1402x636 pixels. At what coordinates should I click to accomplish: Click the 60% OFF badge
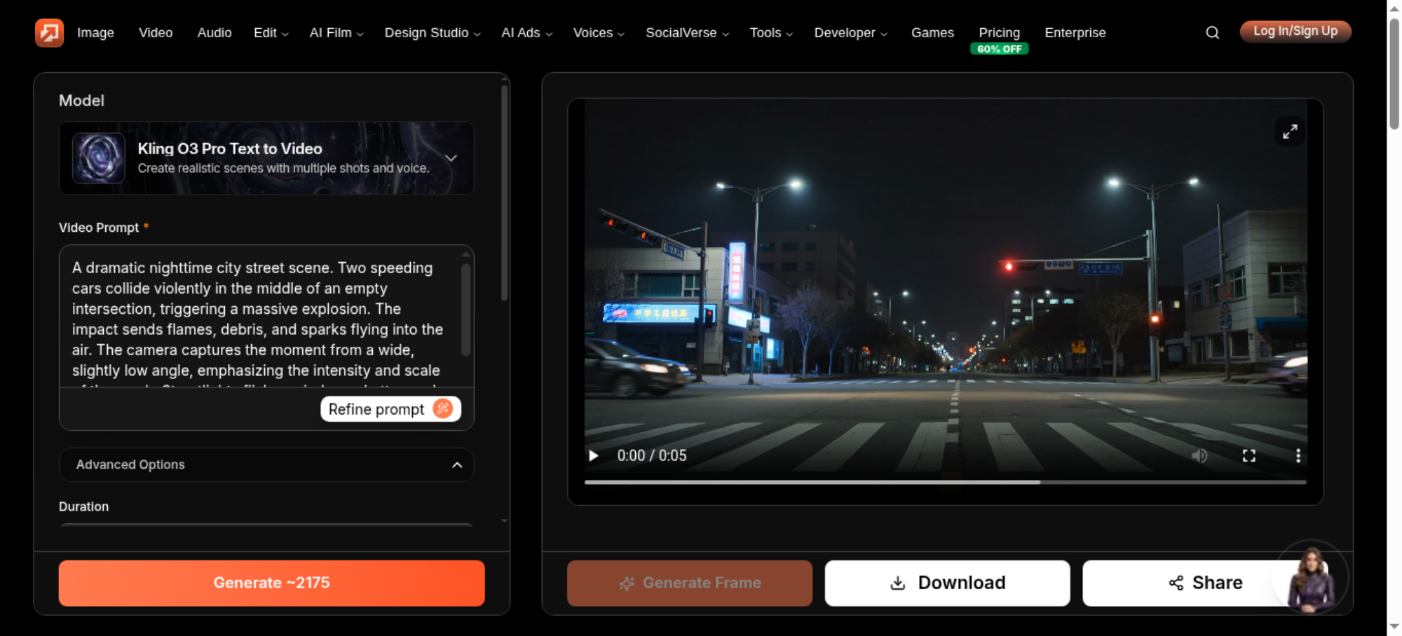pyautogui.click(x=999, y=49)
